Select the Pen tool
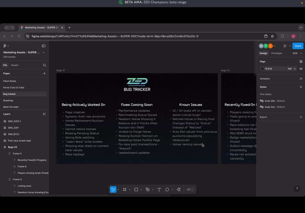The height and width of the screenshot is (213, 305). 148,189
